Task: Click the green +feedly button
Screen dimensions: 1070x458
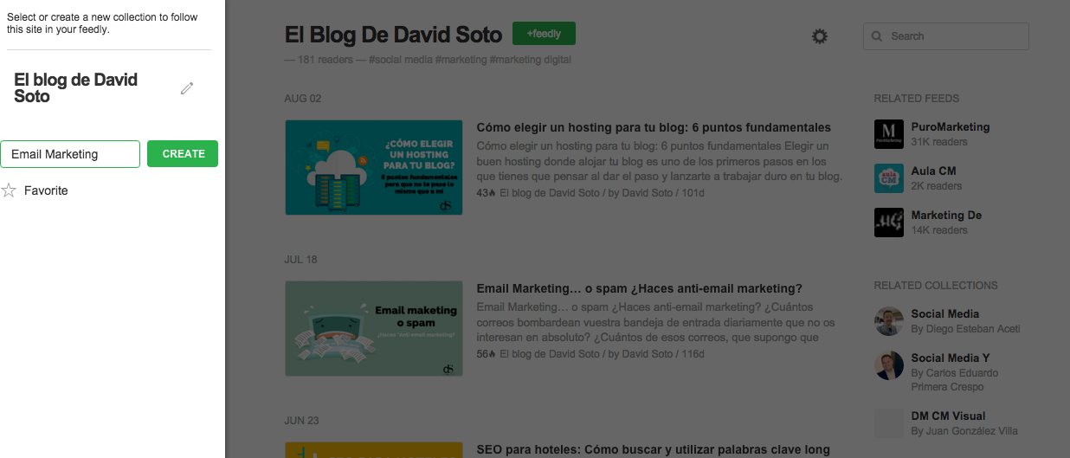Action: [x=544, y=34]
